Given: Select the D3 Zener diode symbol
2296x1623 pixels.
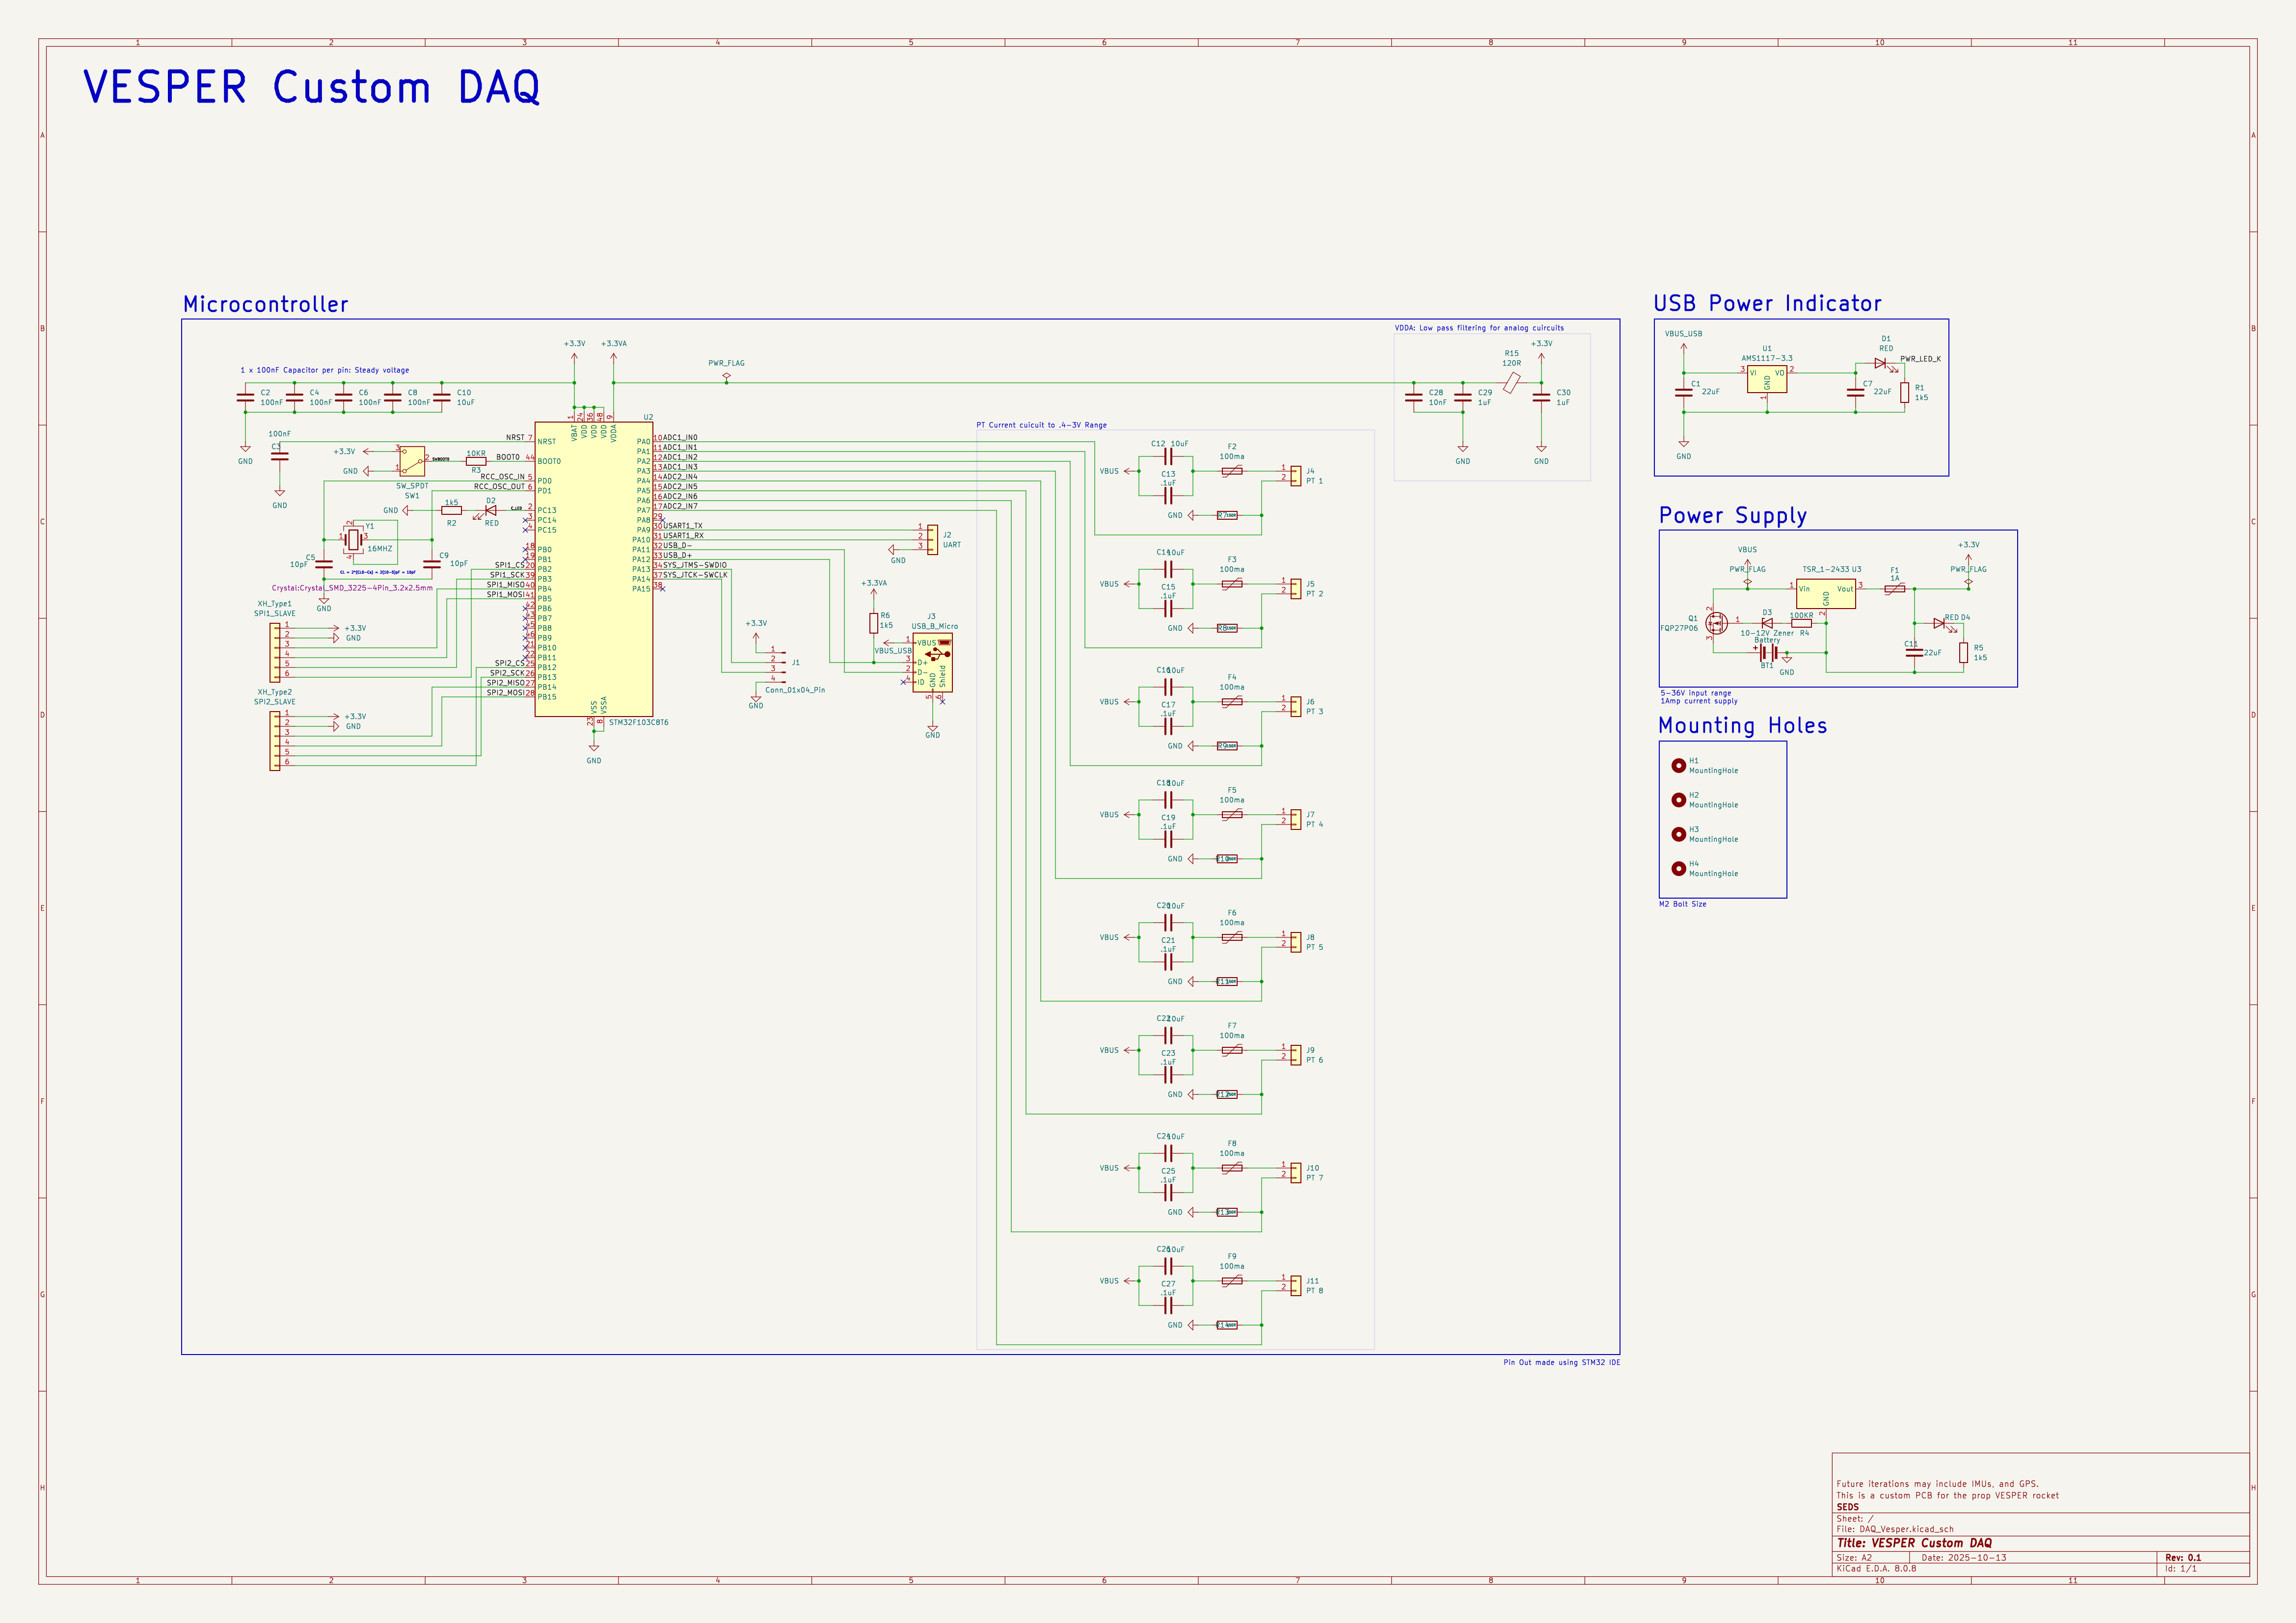Looking at the screenshot, I should [1767, 623].
